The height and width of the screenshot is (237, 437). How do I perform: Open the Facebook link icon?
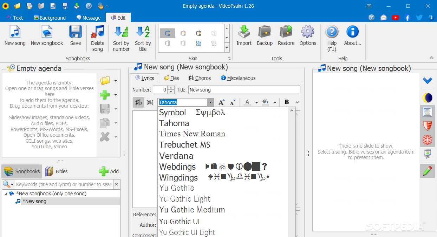pyautogui.click(x=407, y=18)
